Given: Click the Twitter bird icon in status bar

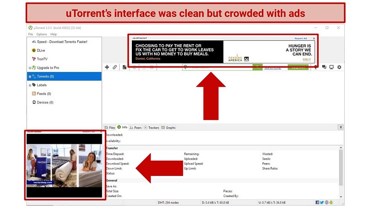Looking at the screenshot, I should tap(322, 202).
